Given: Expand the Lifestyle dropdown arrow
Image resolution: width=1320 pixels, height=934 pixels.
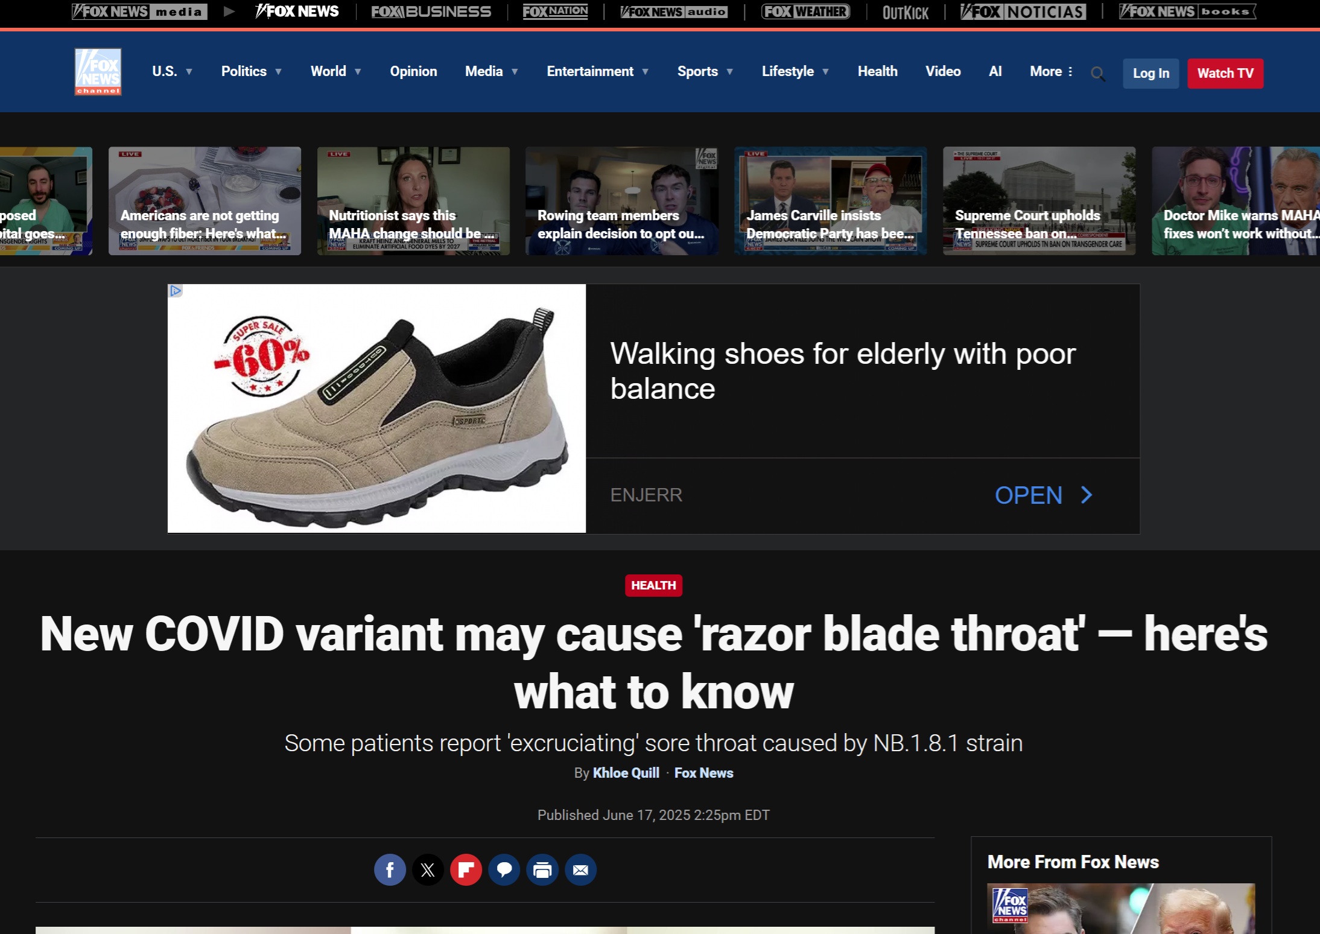Looking at the screenshot, I should (825, 72).
